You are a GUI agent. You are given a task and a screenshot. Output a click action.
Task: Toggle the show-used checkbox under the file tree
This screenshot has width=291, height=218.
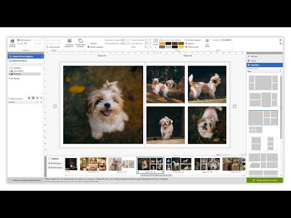point(9,99)
